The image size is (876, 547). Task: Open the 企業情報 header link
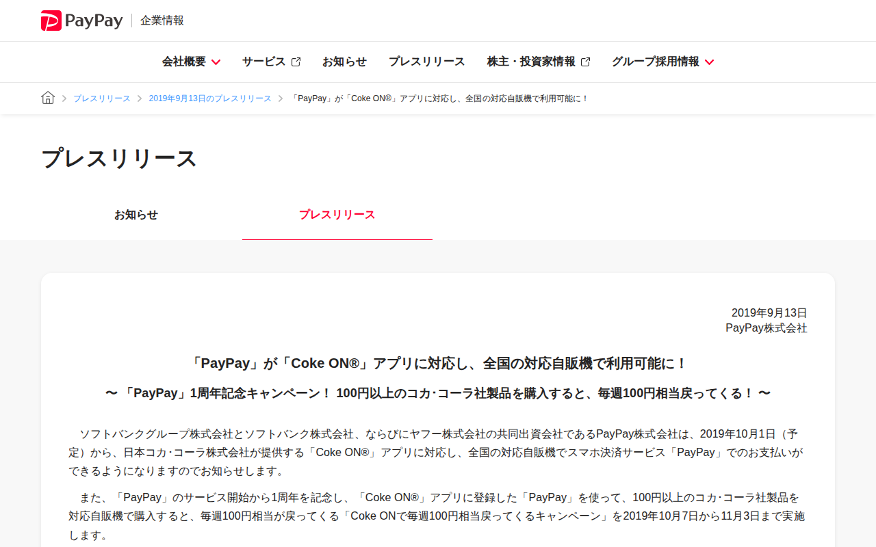pos(162,21)
